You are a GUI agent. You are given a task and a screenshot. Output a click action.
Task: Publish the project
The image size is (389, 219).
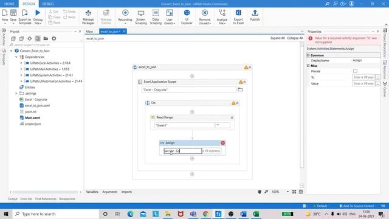[x=255, y=15]
